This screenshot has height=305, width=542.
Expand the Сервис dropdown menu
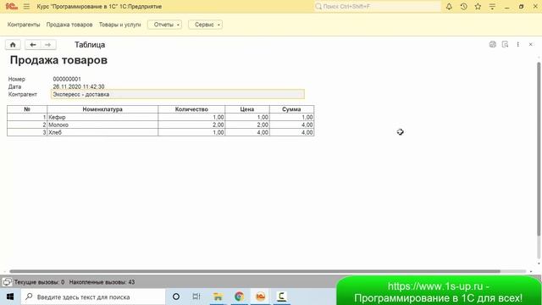[205, 25]
